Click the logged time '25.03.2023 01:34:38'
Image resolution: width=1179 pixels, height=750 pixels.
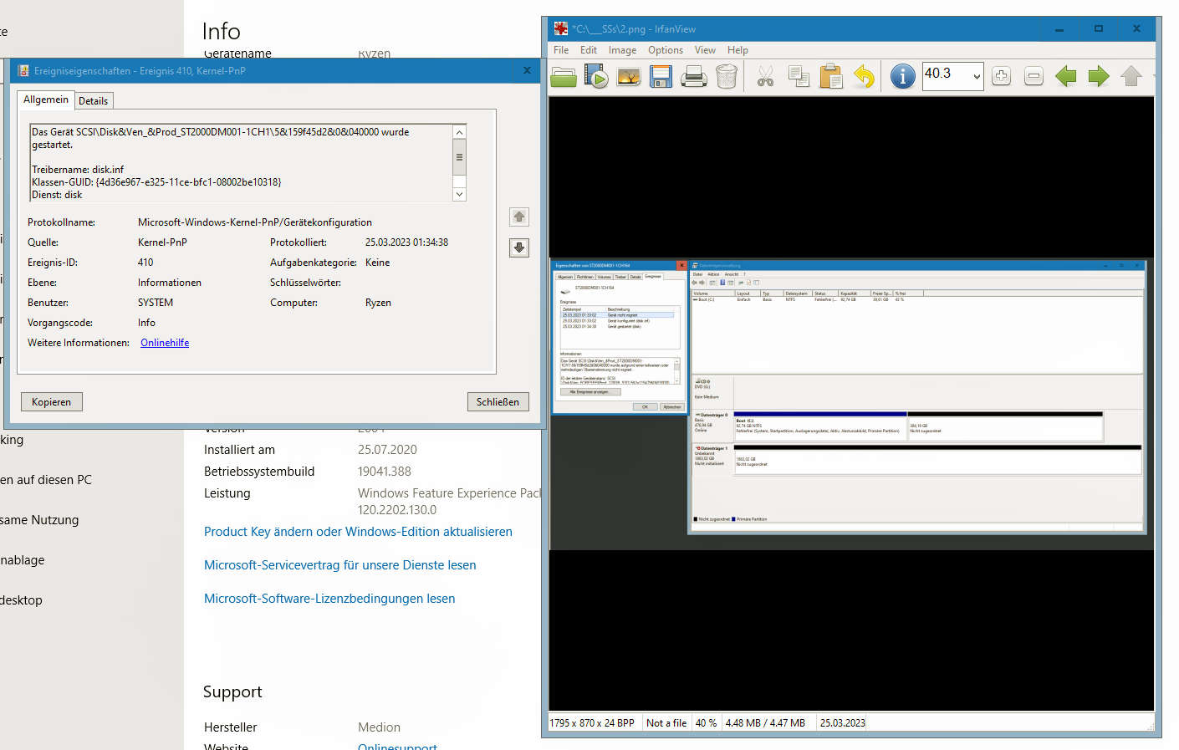[406, 242]
